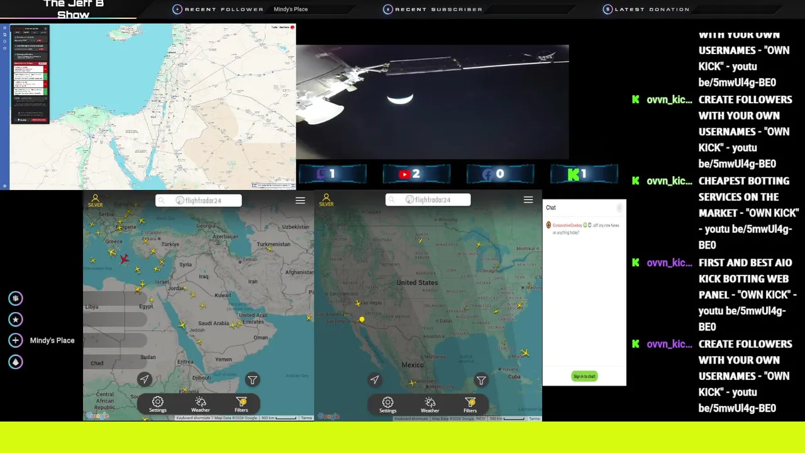The image size is (805, 453).
Task: Click the location arrow button on the Middle East map
Action: coord(145,379)
